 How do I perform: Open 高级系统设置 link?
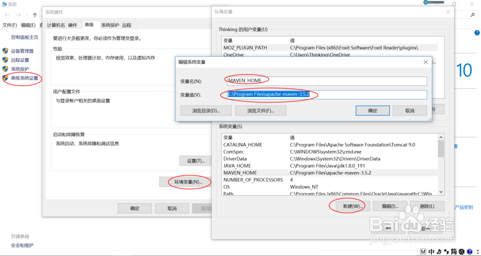click(25, 78)
